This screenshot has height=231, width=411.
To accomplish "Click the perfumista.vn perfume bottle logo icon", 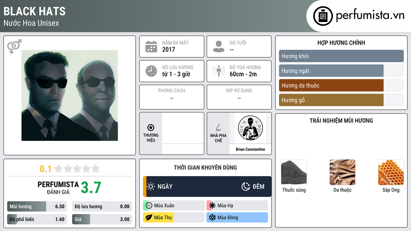I will tap(323, 16).
